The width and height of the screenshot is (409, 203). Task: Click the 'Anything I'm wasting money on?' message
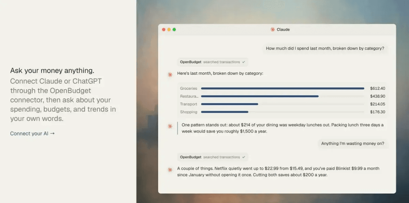[x=353, y=143]
